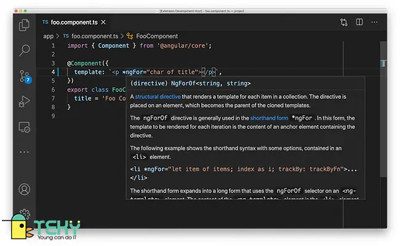Follow the shorthand form link
The height and width of the screenshot is (246, 400).
269,118
